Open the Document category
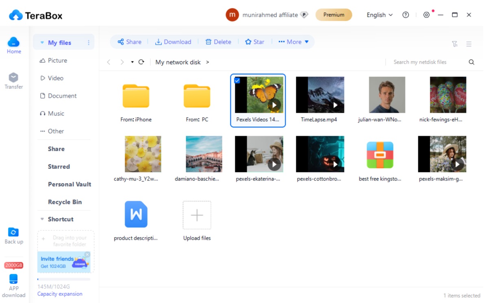This screenshot has height=303, width=484. pos(59,96)
